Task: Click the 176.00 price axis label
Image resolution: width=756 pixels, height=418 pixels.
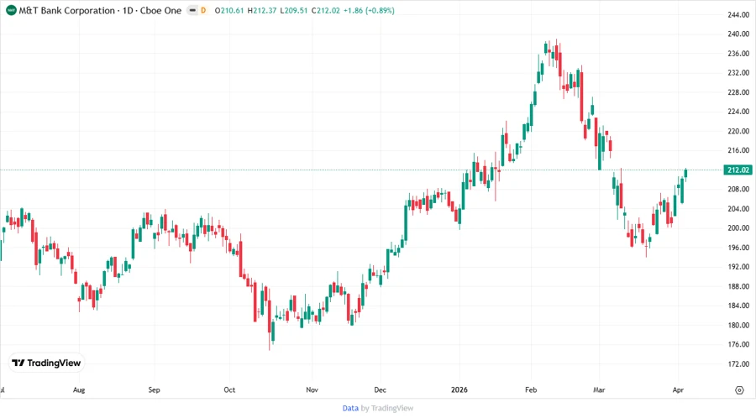Action: [738, 344]
